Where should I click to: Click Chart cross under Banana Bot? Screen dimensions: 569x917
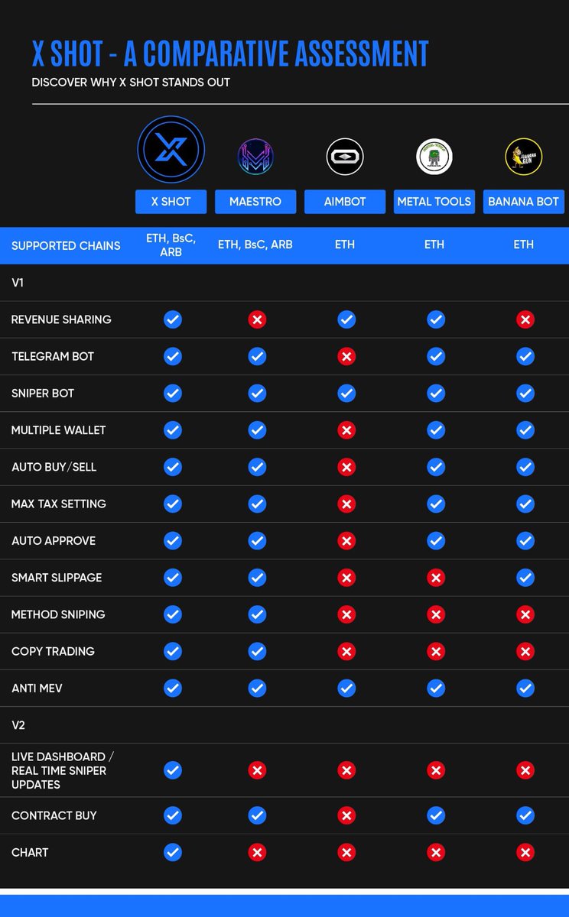coord(525,852)
